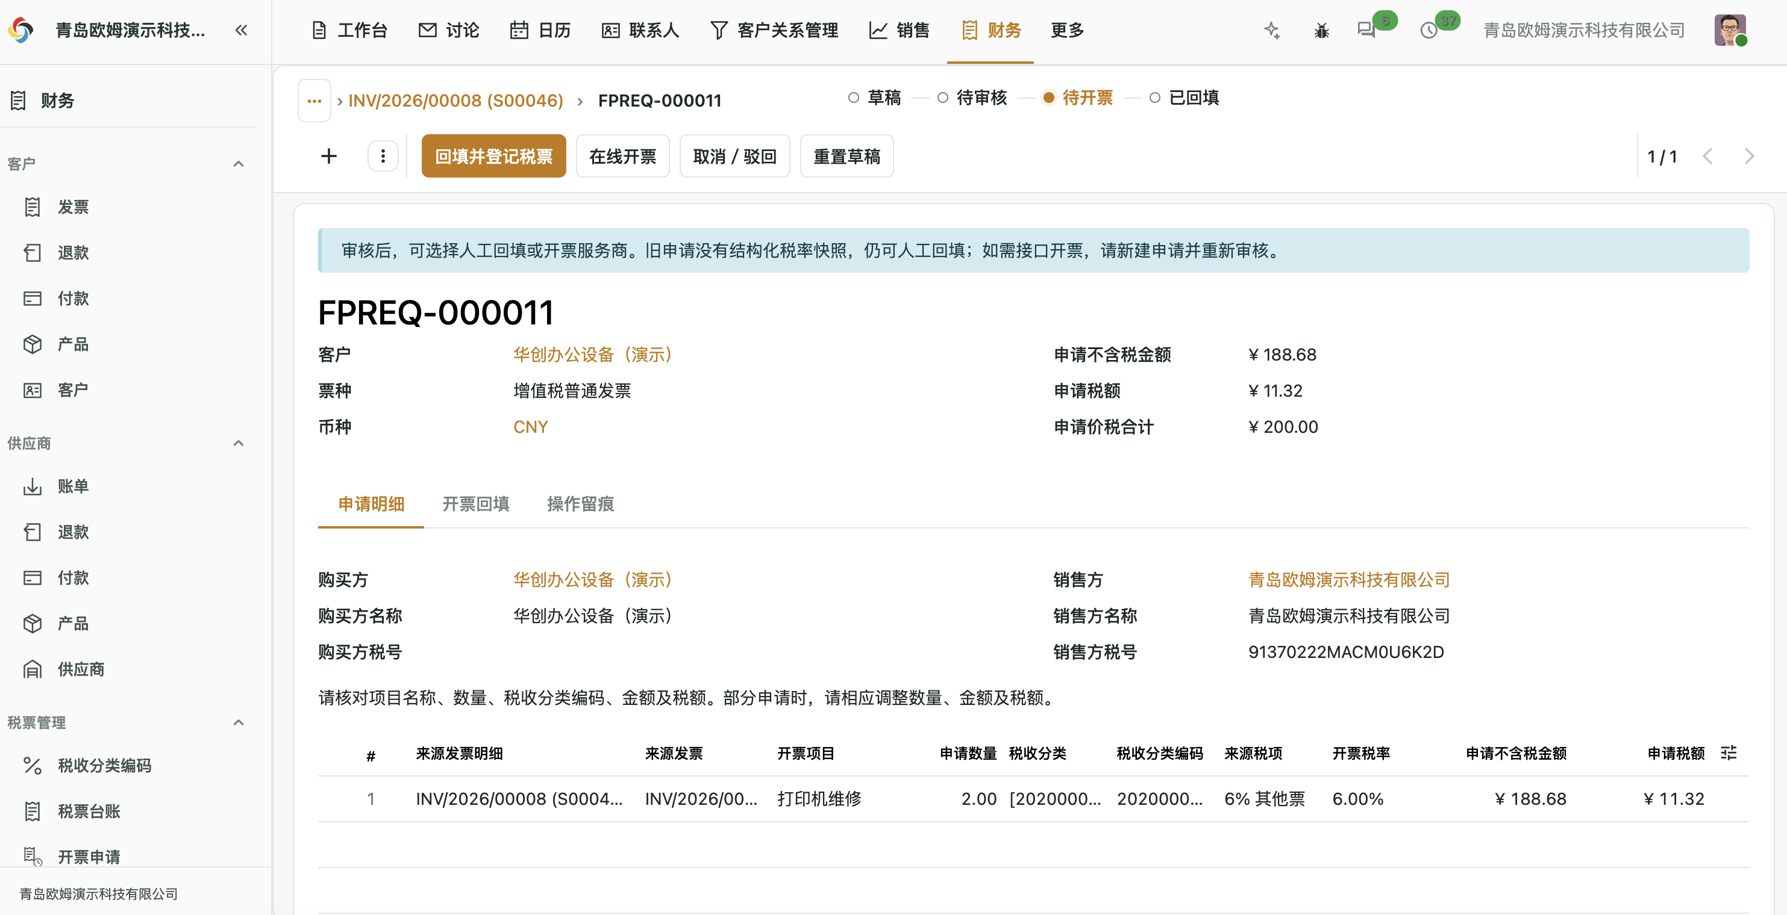1787x915 pixels.
Task: Click the 来源发票明细 column header
Action: pos(459,754)
